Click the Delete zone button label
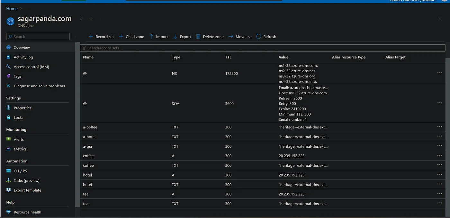The image size is (450, 218). (x=213, y=37)
